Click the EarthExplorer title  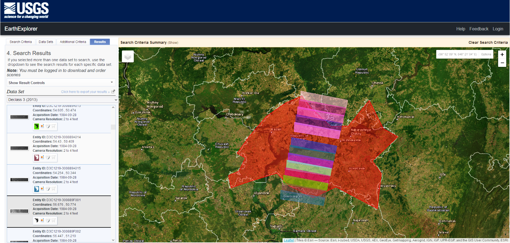coord(21,29)
